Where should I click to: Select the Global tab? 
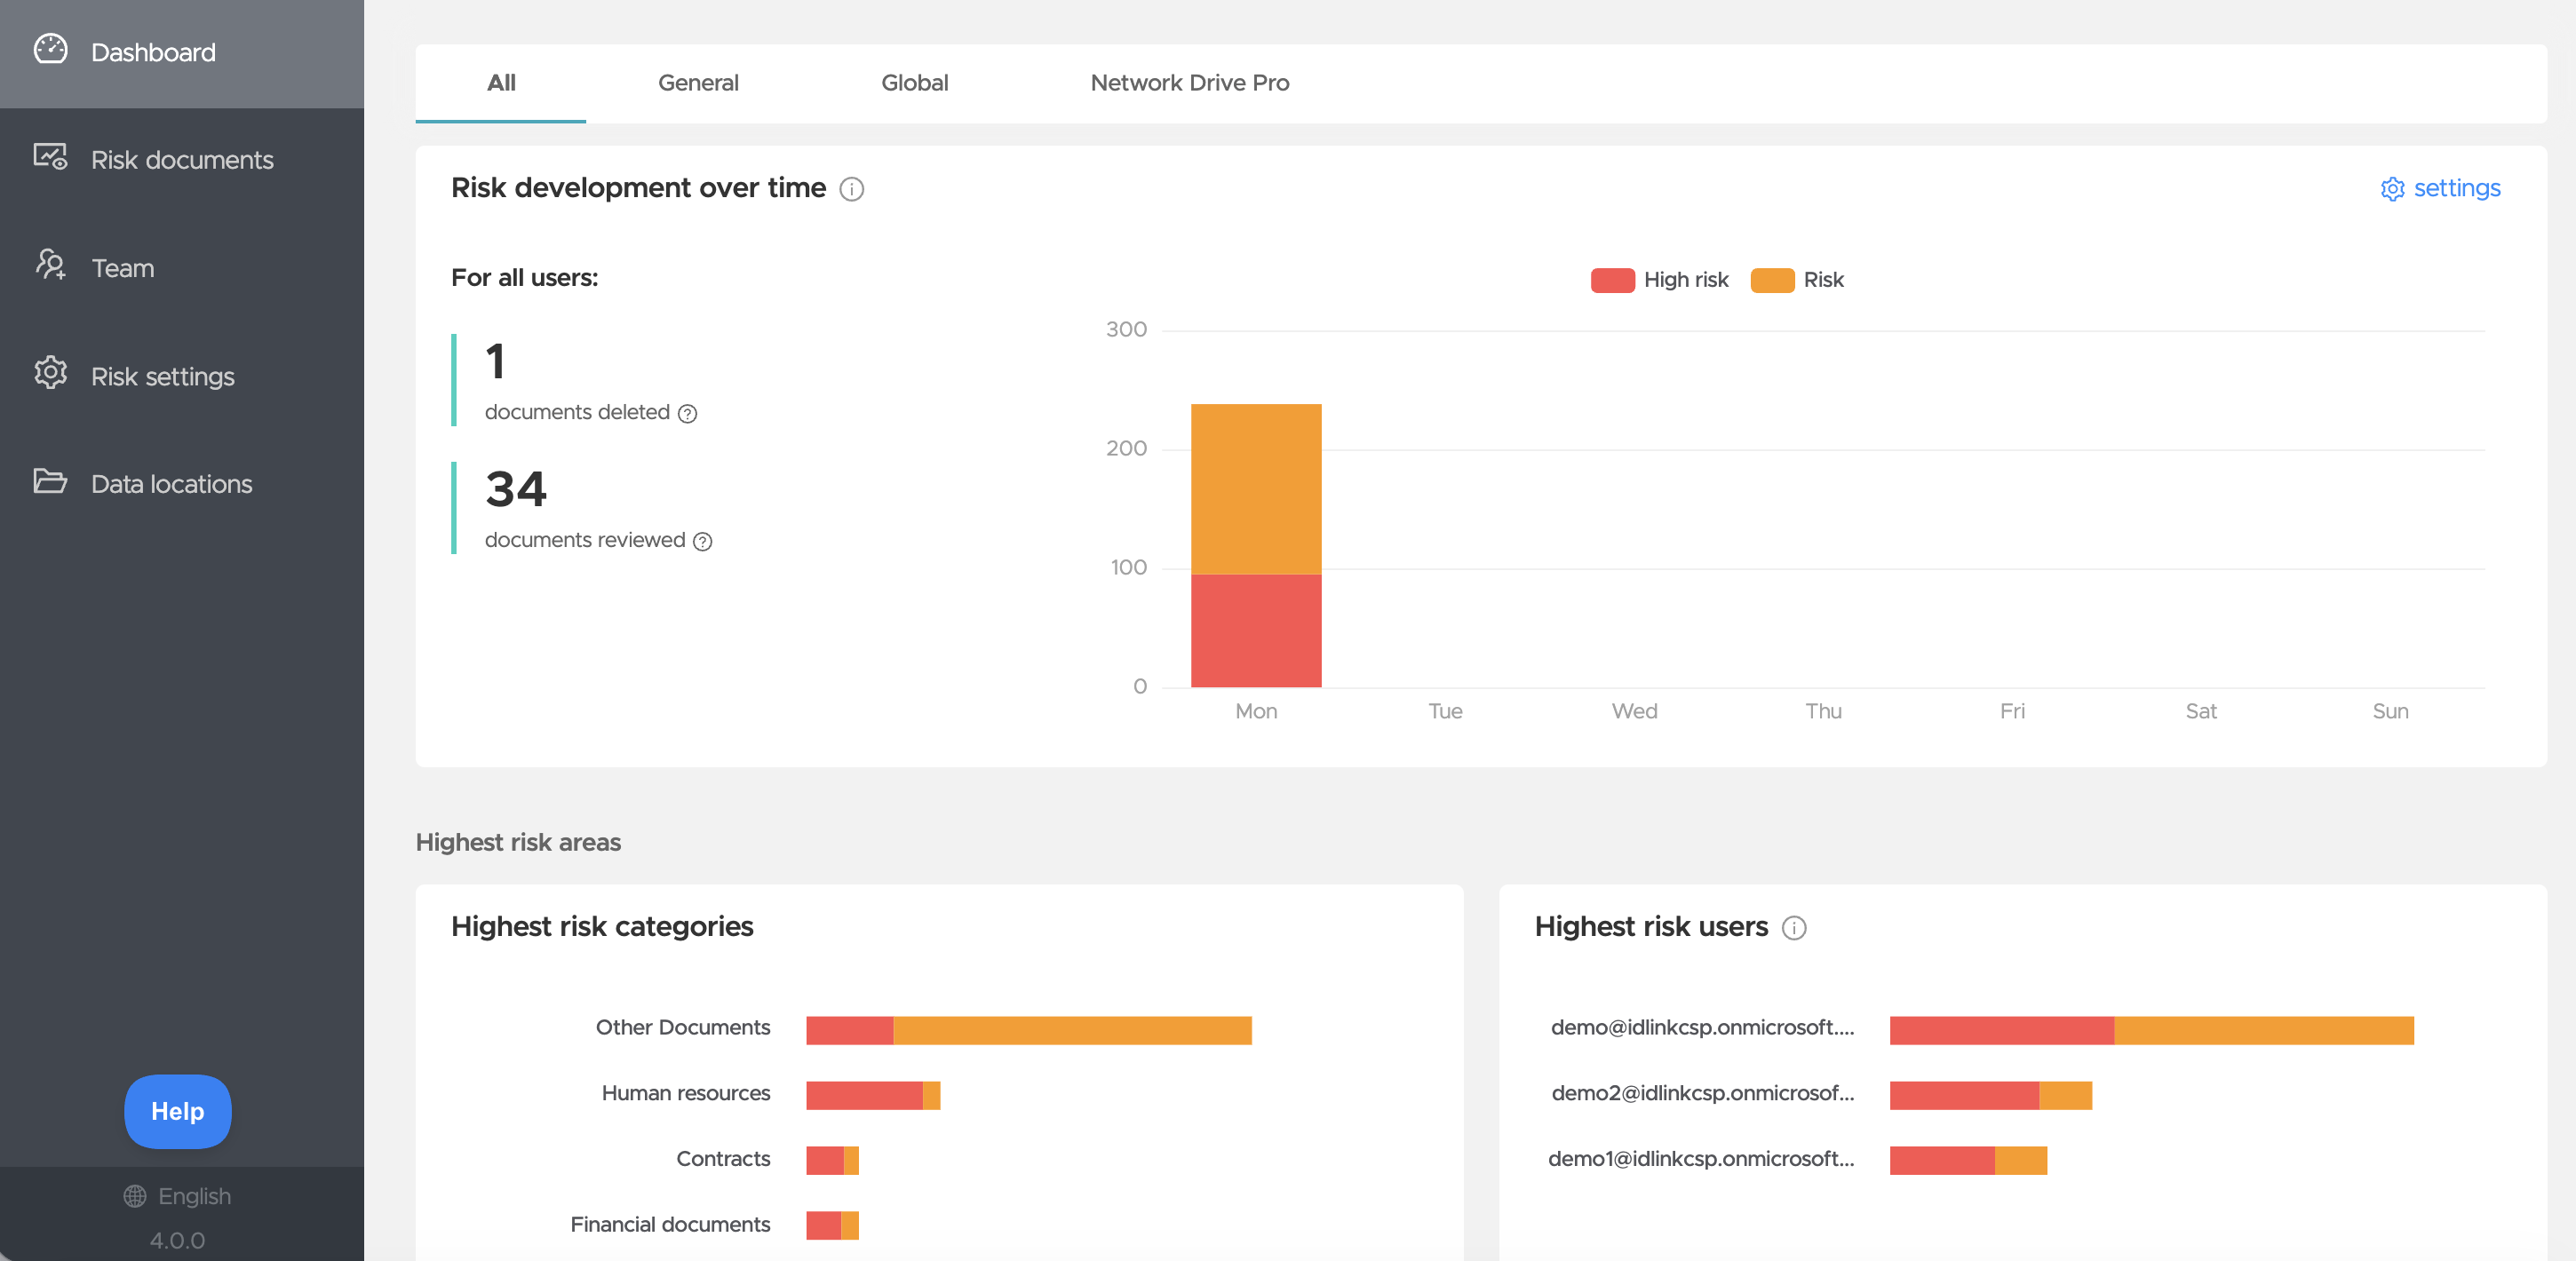[x=914, y=83]
